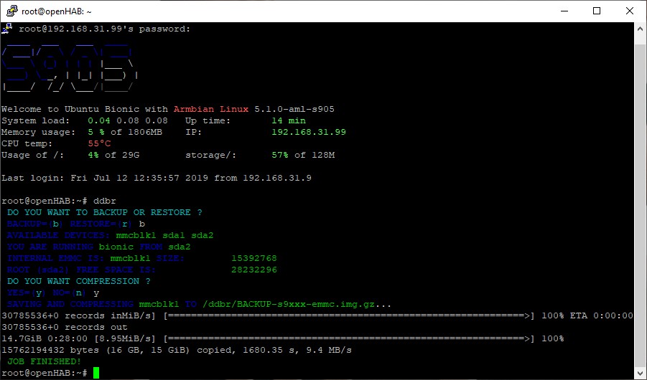Click the PuTTY key icon beside the password prompt
This screenshot has height=380, width=647.
pos(7,29)
